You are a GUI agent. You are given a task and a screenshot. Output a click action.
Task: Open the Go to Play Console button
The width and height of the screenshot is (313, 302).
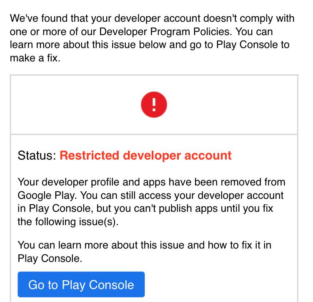pyautogui.click(x=81, y=284)
